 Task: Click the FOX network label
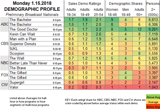(x=5, y=75)
